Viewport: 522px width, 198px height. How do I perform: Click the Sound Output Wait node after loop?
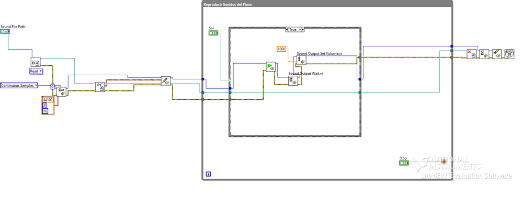click(x=484, y=54)
